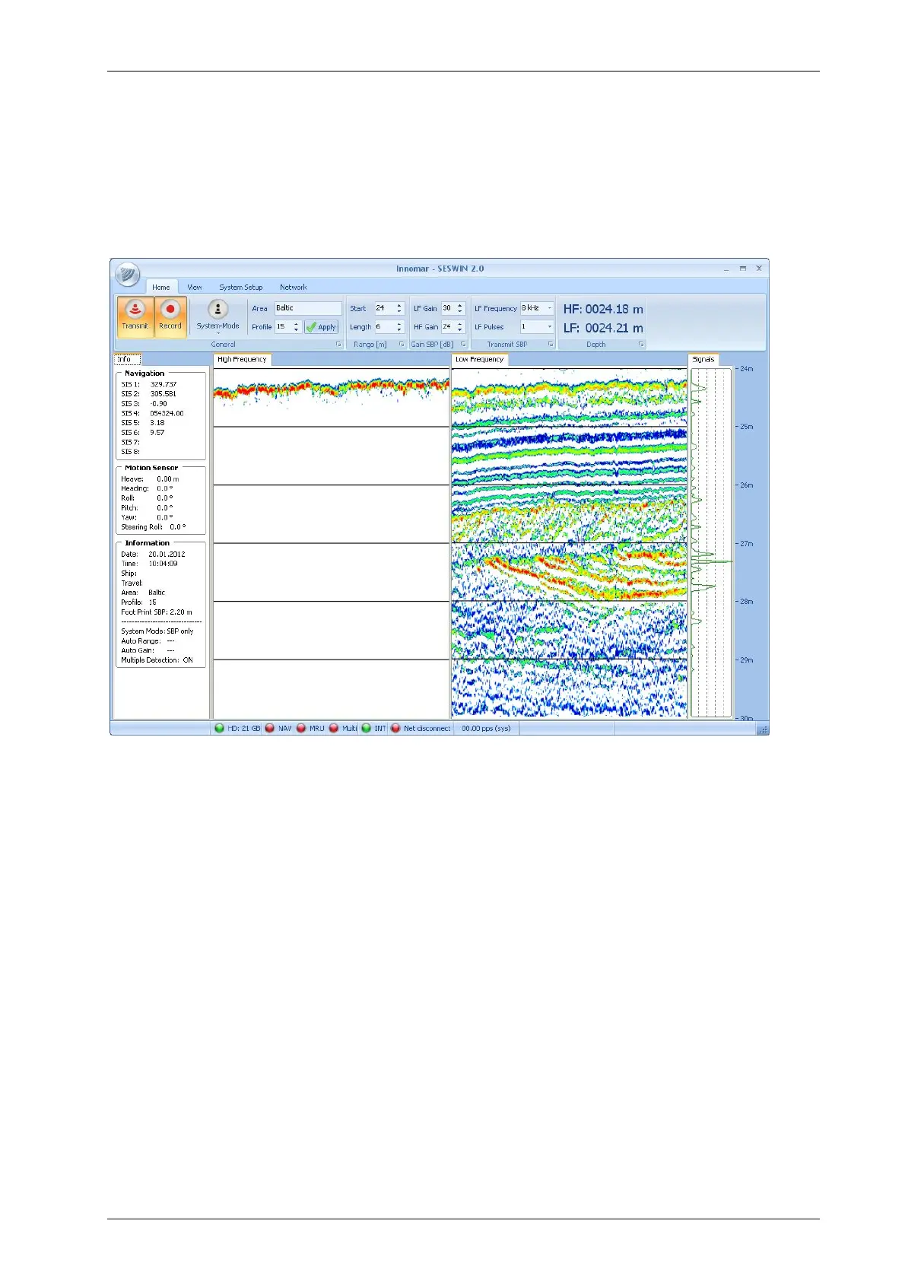The height and width of the screenshot is (1281, 905).
Task: Click the Foot Print SBP: 2.20 m text
Action: [157, 612]
